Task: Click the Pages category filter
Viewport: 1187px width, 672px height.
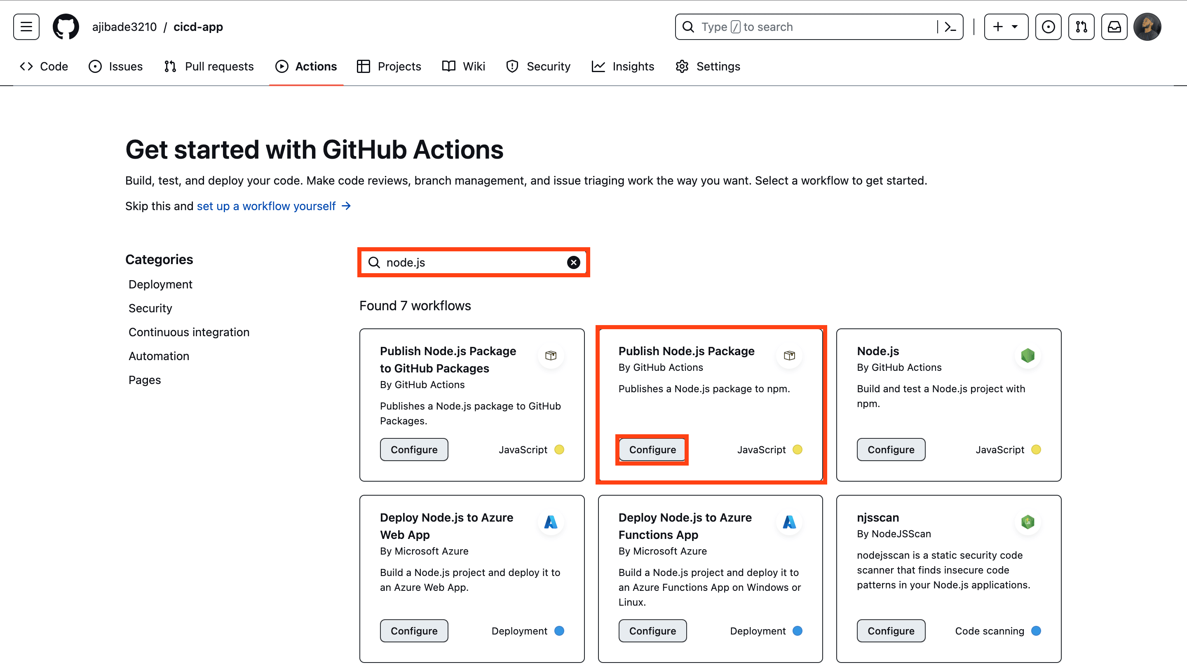Action: coord(144,379)
